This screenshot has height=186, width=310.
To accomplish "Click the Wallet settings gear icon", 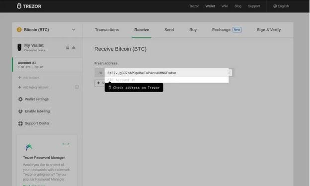I will [20, 99].
